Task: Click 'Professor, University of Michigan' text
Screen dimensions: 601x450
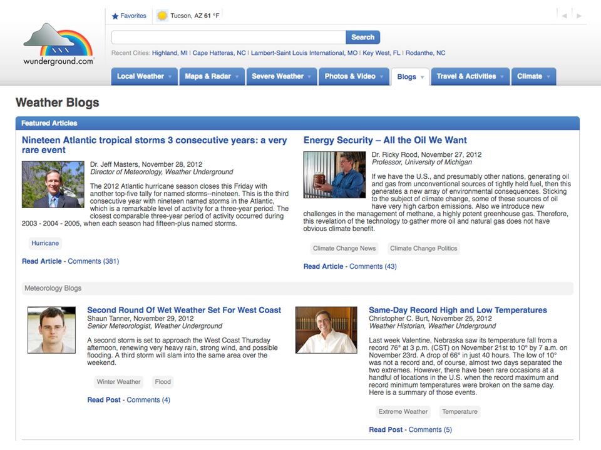Action: point(421,162)
